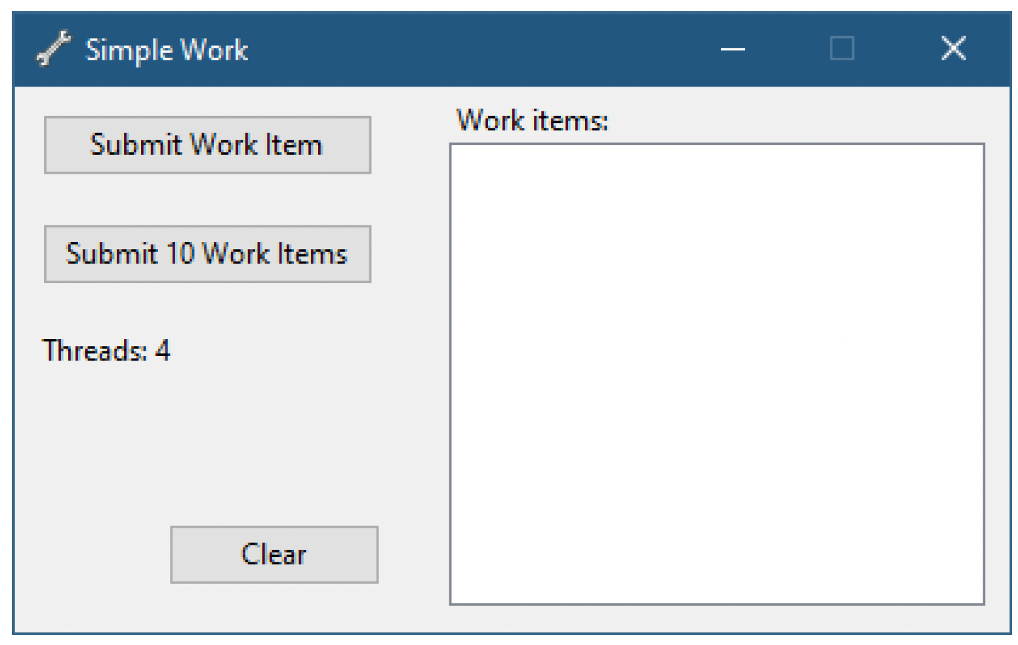Click the dash minimize icon
The height and width of the screenshot is (645, 1018).
(733, 49)
